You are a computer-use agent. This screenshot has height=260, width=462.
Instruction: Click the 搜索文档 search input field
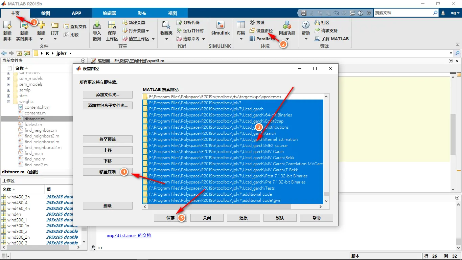coord(403,13)
